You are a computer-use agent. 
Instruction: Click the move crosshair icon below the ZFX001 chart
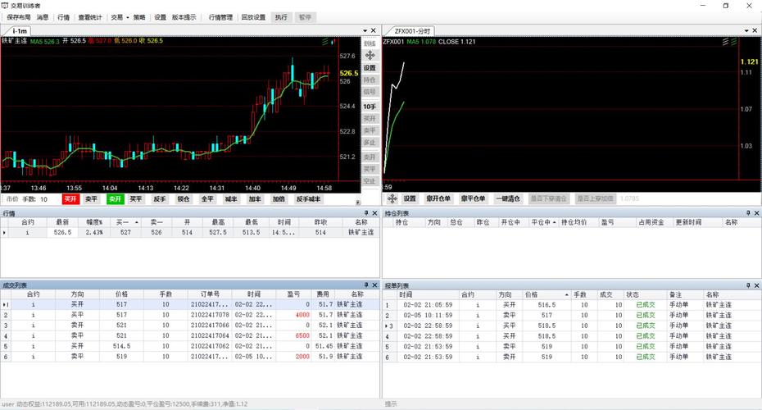tap(392, 198)
